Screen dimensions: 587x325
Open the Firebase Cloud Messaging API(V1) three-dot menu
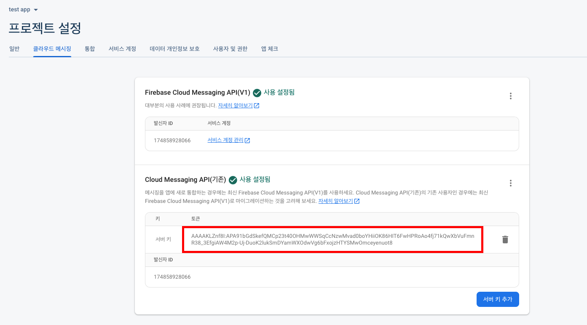510,96
